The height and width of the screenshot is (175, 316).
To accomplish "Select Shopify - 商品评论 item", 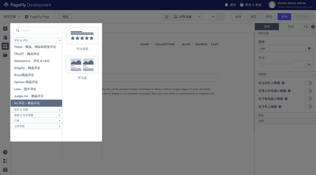I will [x=36, y=68].
